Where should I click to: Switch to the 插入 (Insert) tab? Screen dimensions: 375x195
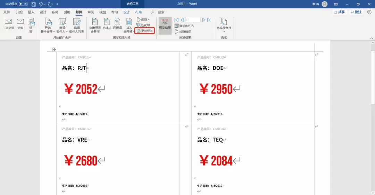(31, 12)
